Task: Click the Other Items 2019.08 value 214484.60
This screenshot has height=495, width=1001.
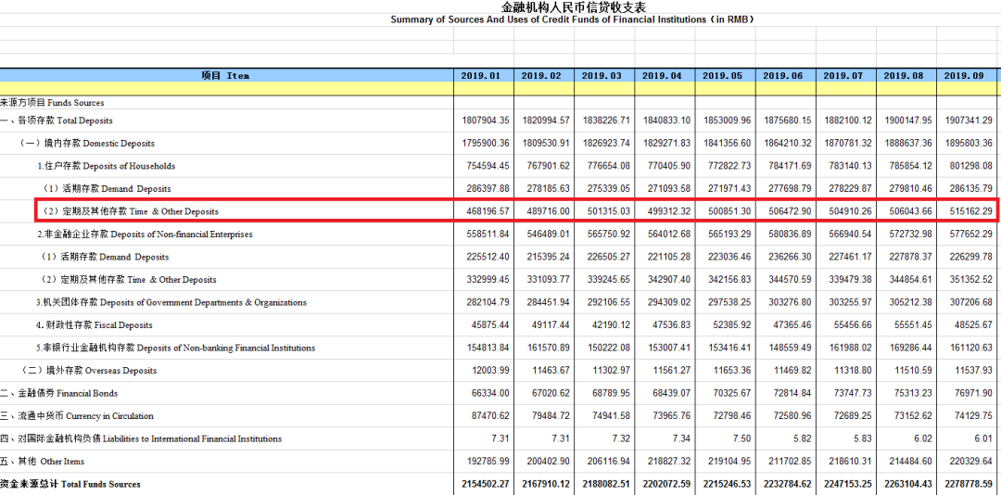Action: [x=907, y=462]
